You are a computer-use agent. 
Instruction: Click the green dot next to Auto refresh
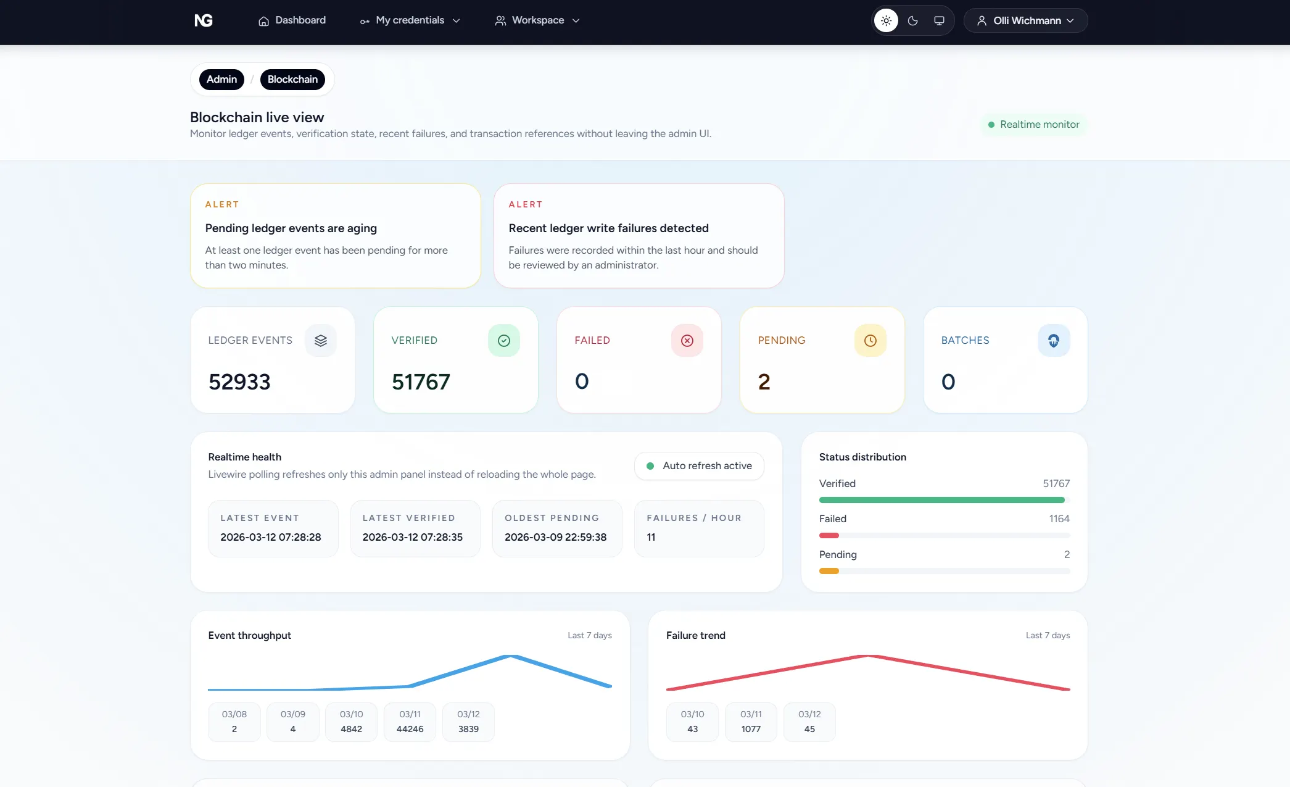650,466
